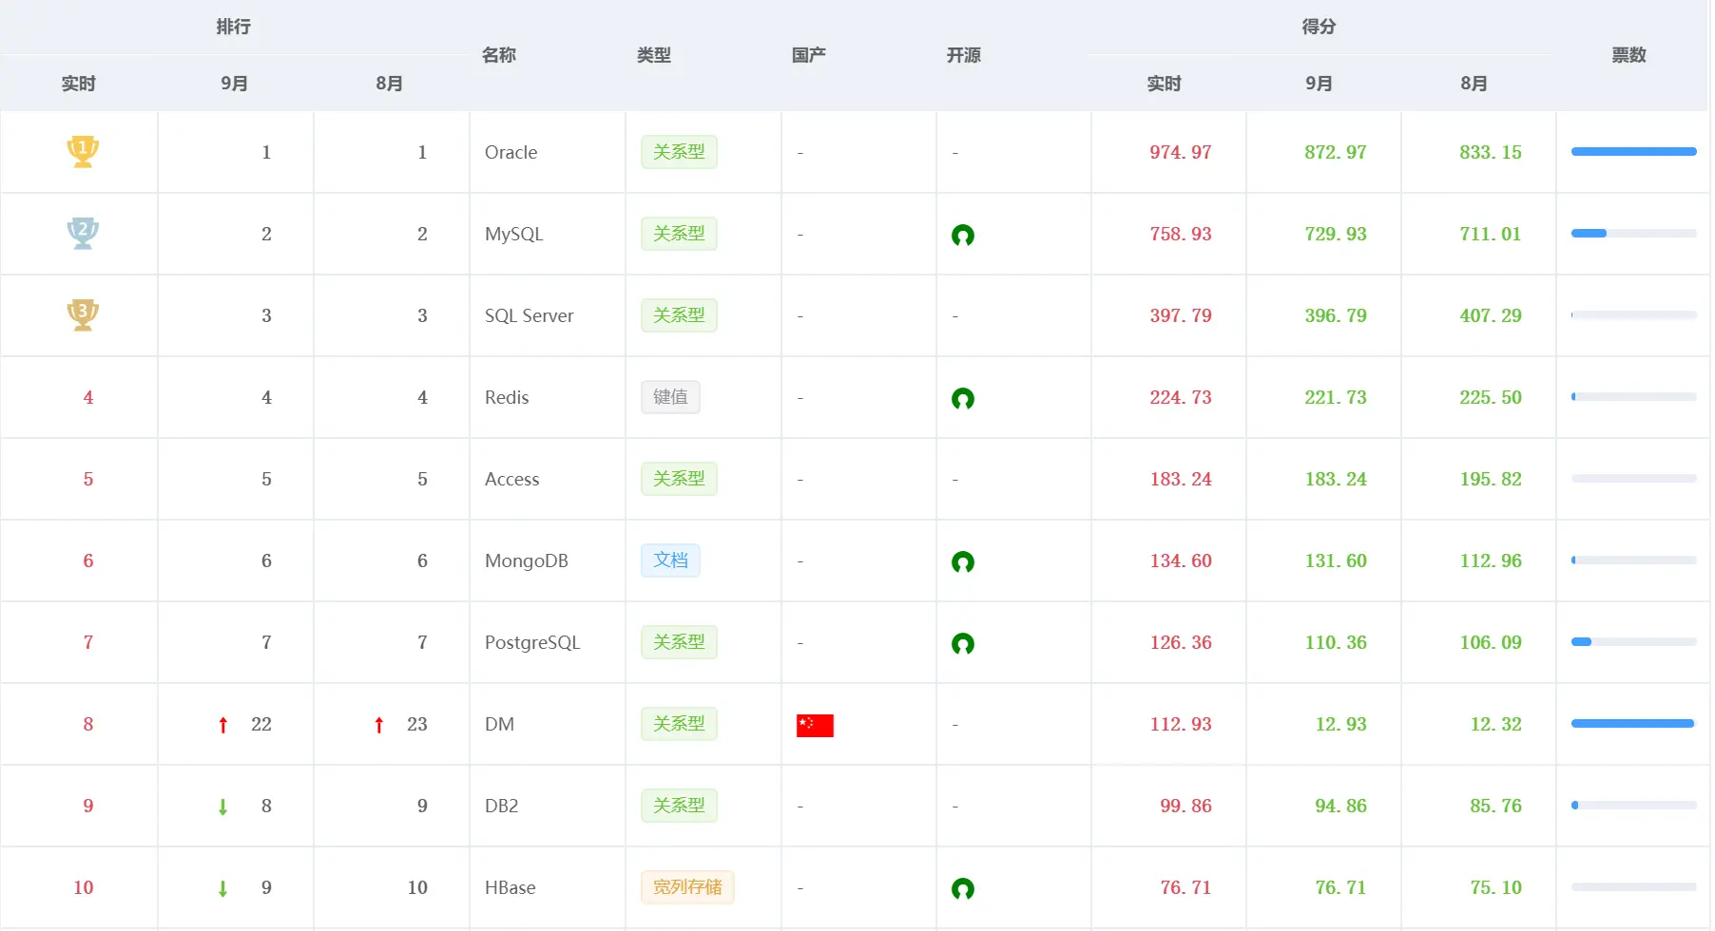1715x931 pixels.
Task: Click the green down arrow in the HBase row
Action: pyautogui.click(x=223, y=888)
